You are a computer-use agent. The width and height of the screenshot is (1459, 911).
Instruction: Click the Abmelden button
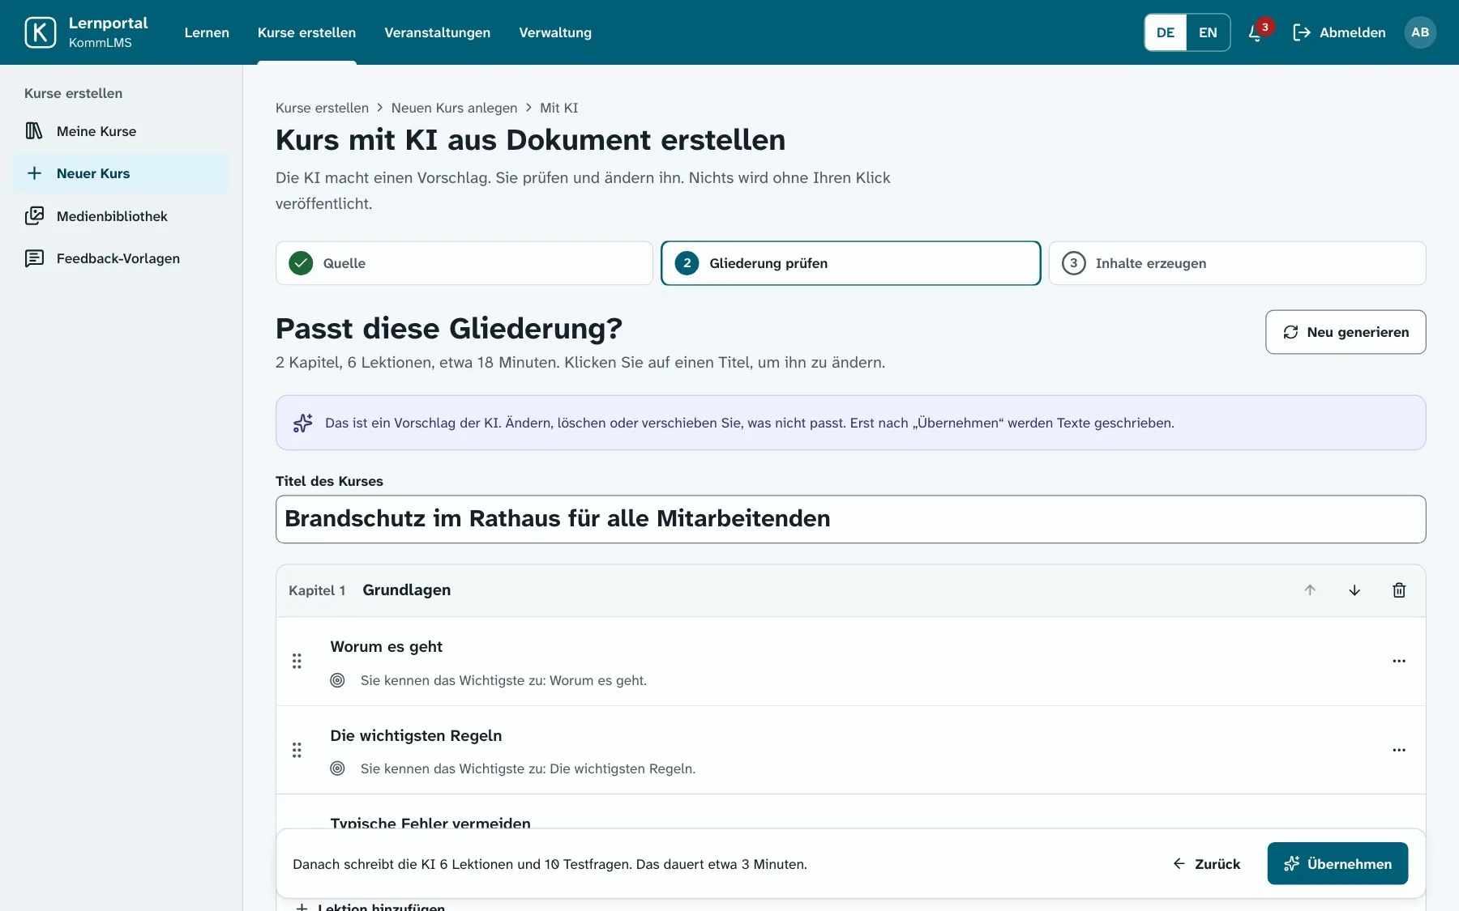click(x=1339, y=32)
